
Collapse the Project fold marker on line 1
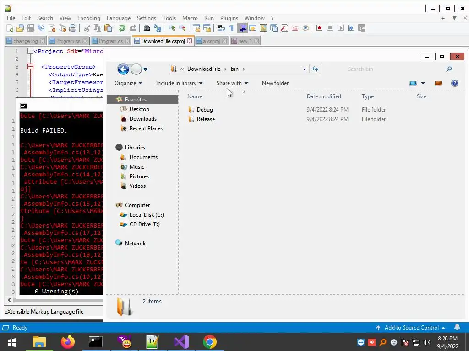coord(30,51)
